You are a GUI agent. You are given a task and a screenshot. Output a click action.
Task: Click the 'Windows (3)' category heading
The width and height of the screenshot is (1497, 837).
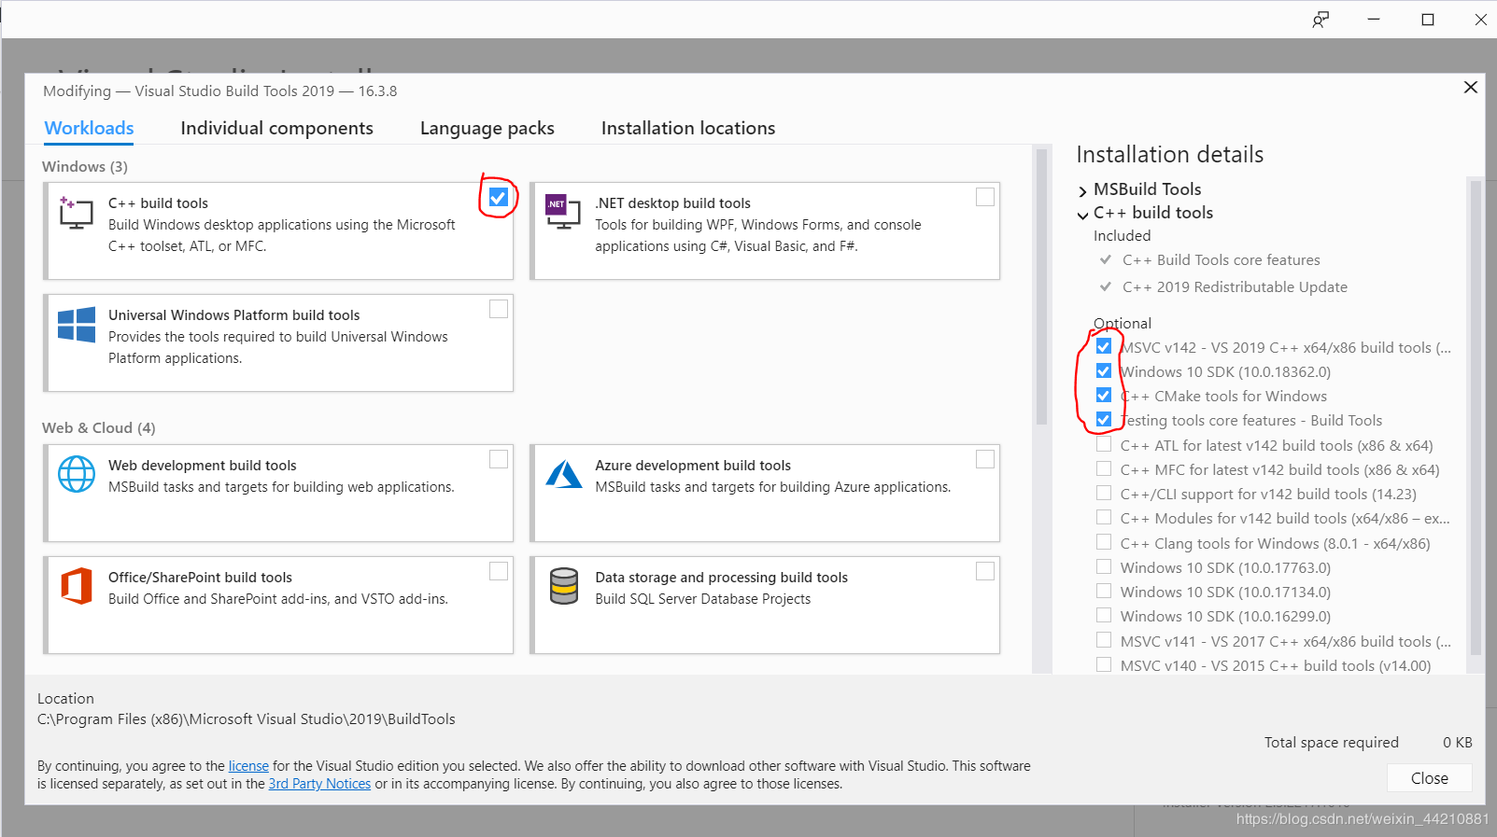(x=85, y=167)
